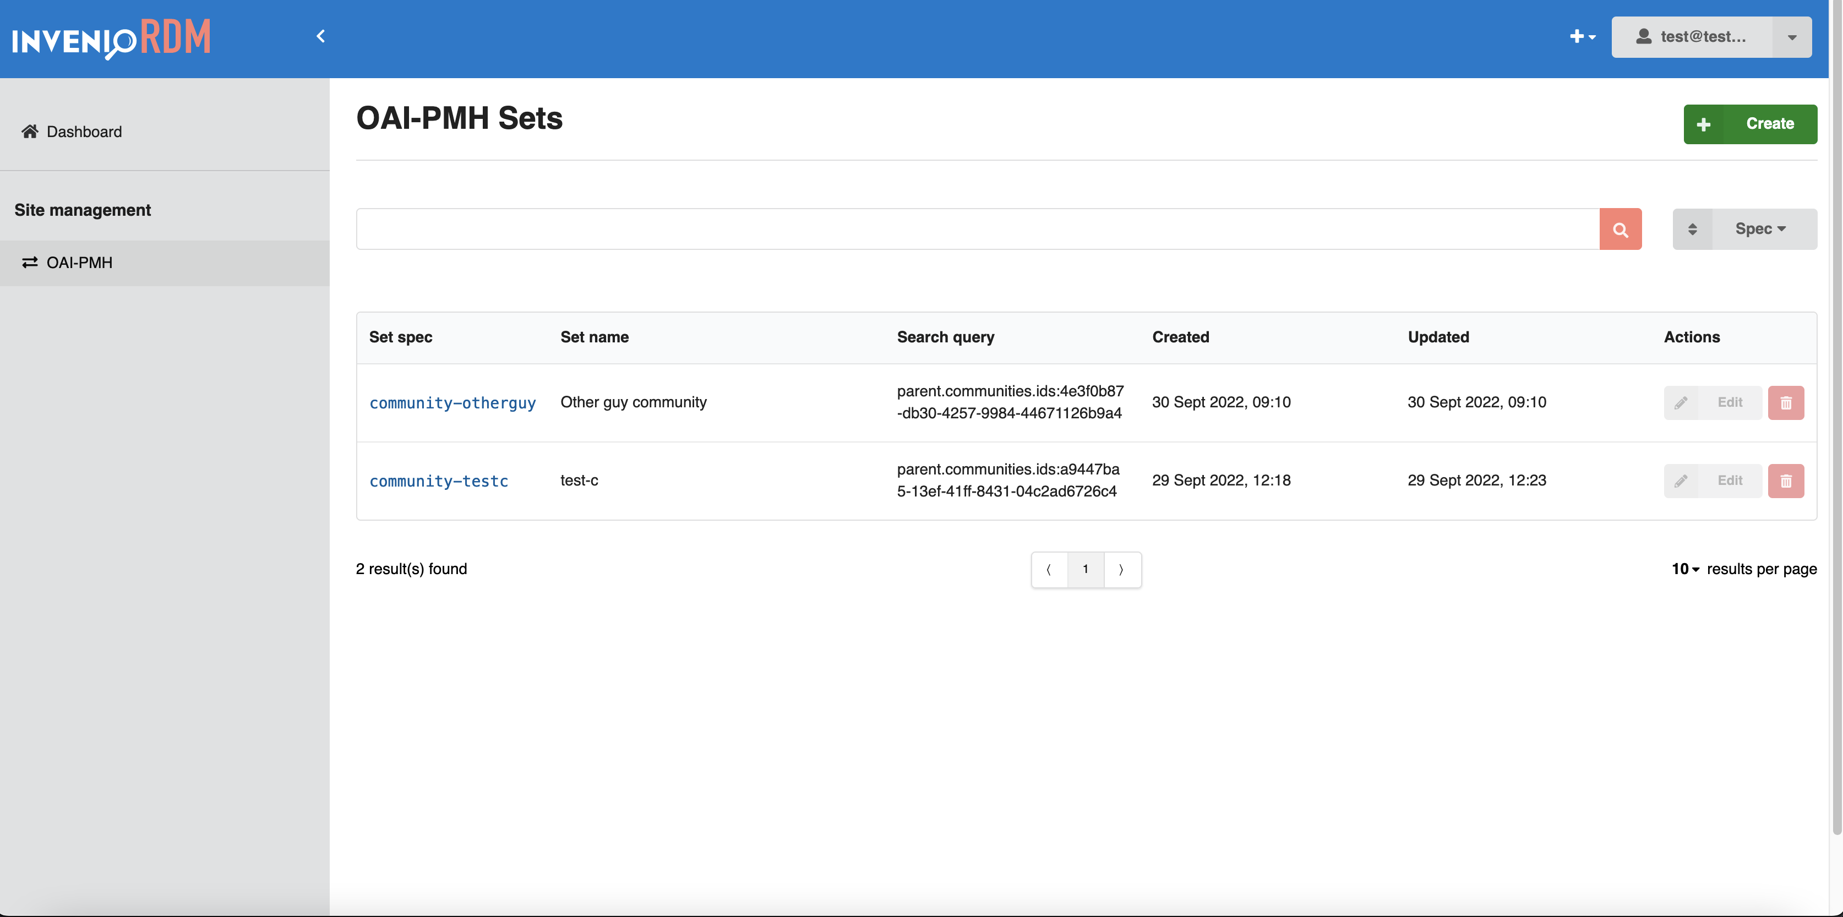Click the search query starting parent.communities.ids:4e3f0b87
Screen dimensions: 1843x917
(x=1010, y=402)
